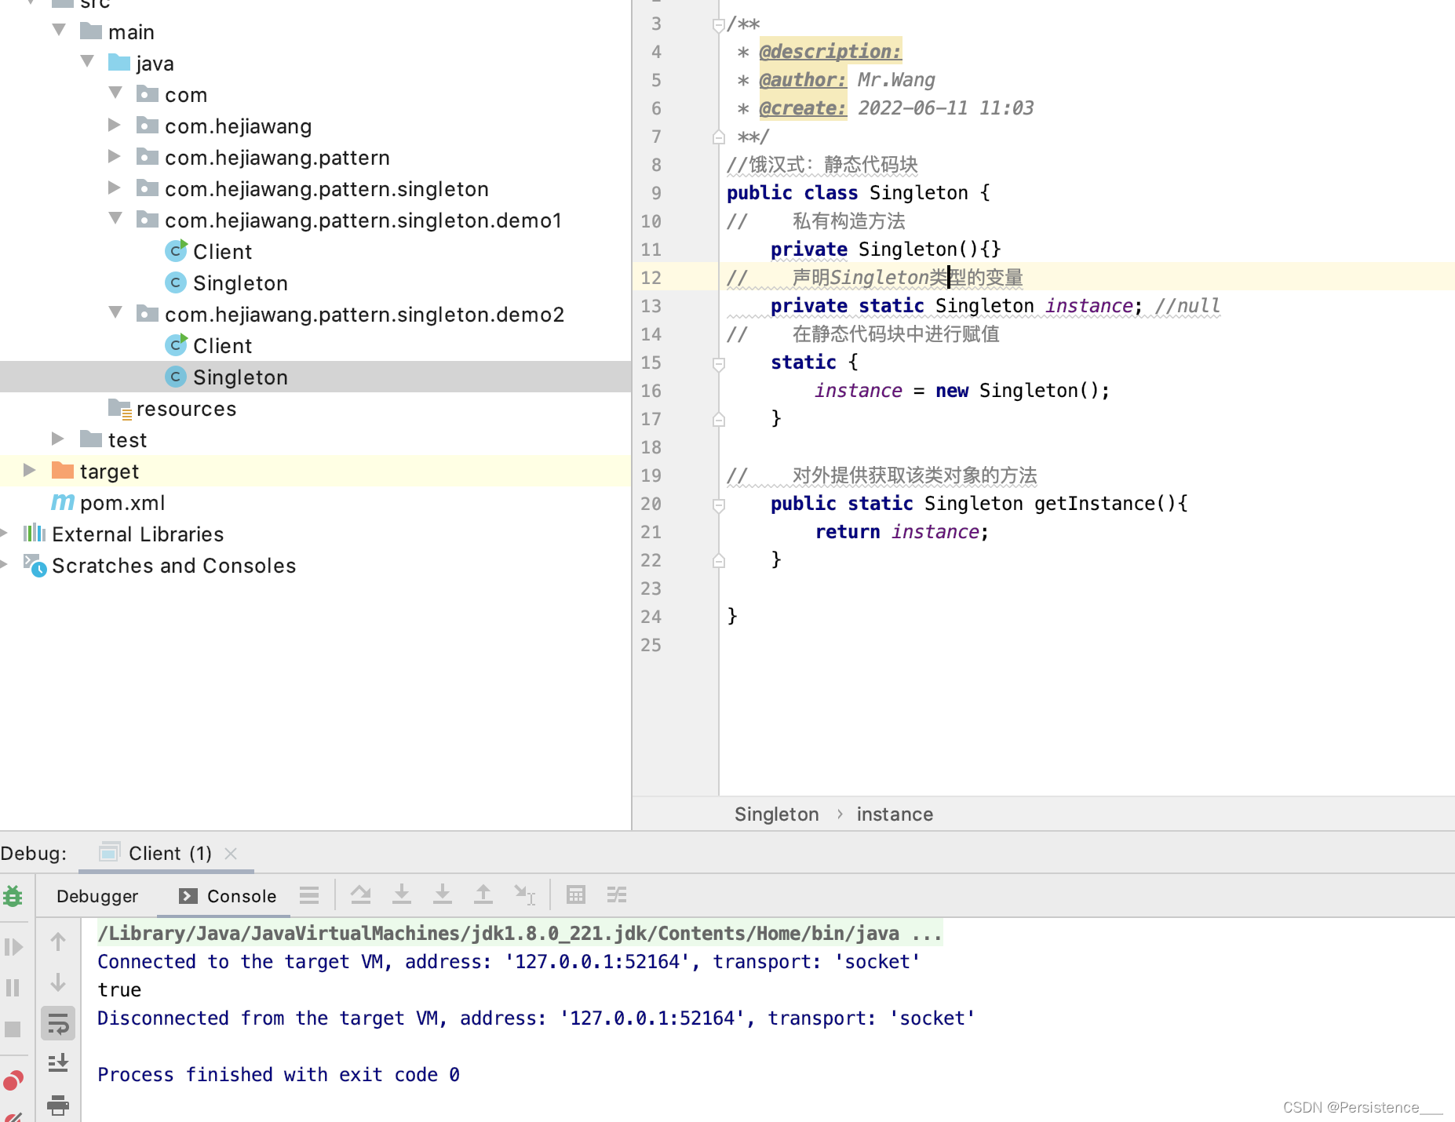Switch to the Console tab
The height and width of the screenshot is (1122, 1455).
[x=228, y=896]
